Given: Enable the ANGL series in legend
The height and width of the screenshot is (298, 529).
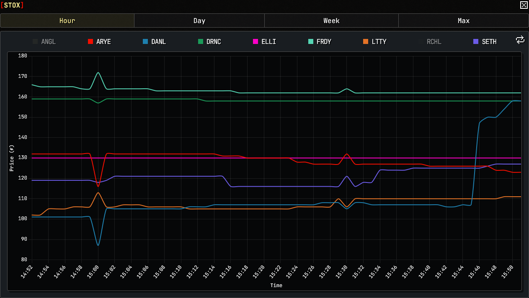Looking at the screenshot, I should click(x=44, y=41).
